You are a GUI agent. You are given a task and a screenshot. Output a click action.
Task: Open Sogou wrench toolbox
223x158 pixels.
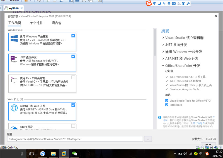tap(188, 3)
